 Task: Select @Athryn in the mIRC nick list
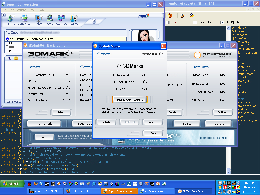[238, 31]
